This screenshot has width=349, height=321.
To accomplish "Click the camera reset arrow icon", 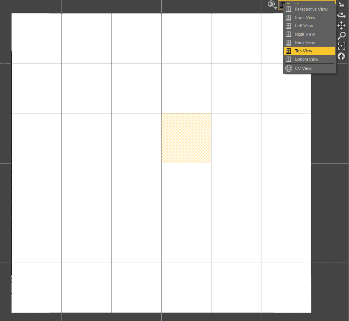I will (341, 56).
